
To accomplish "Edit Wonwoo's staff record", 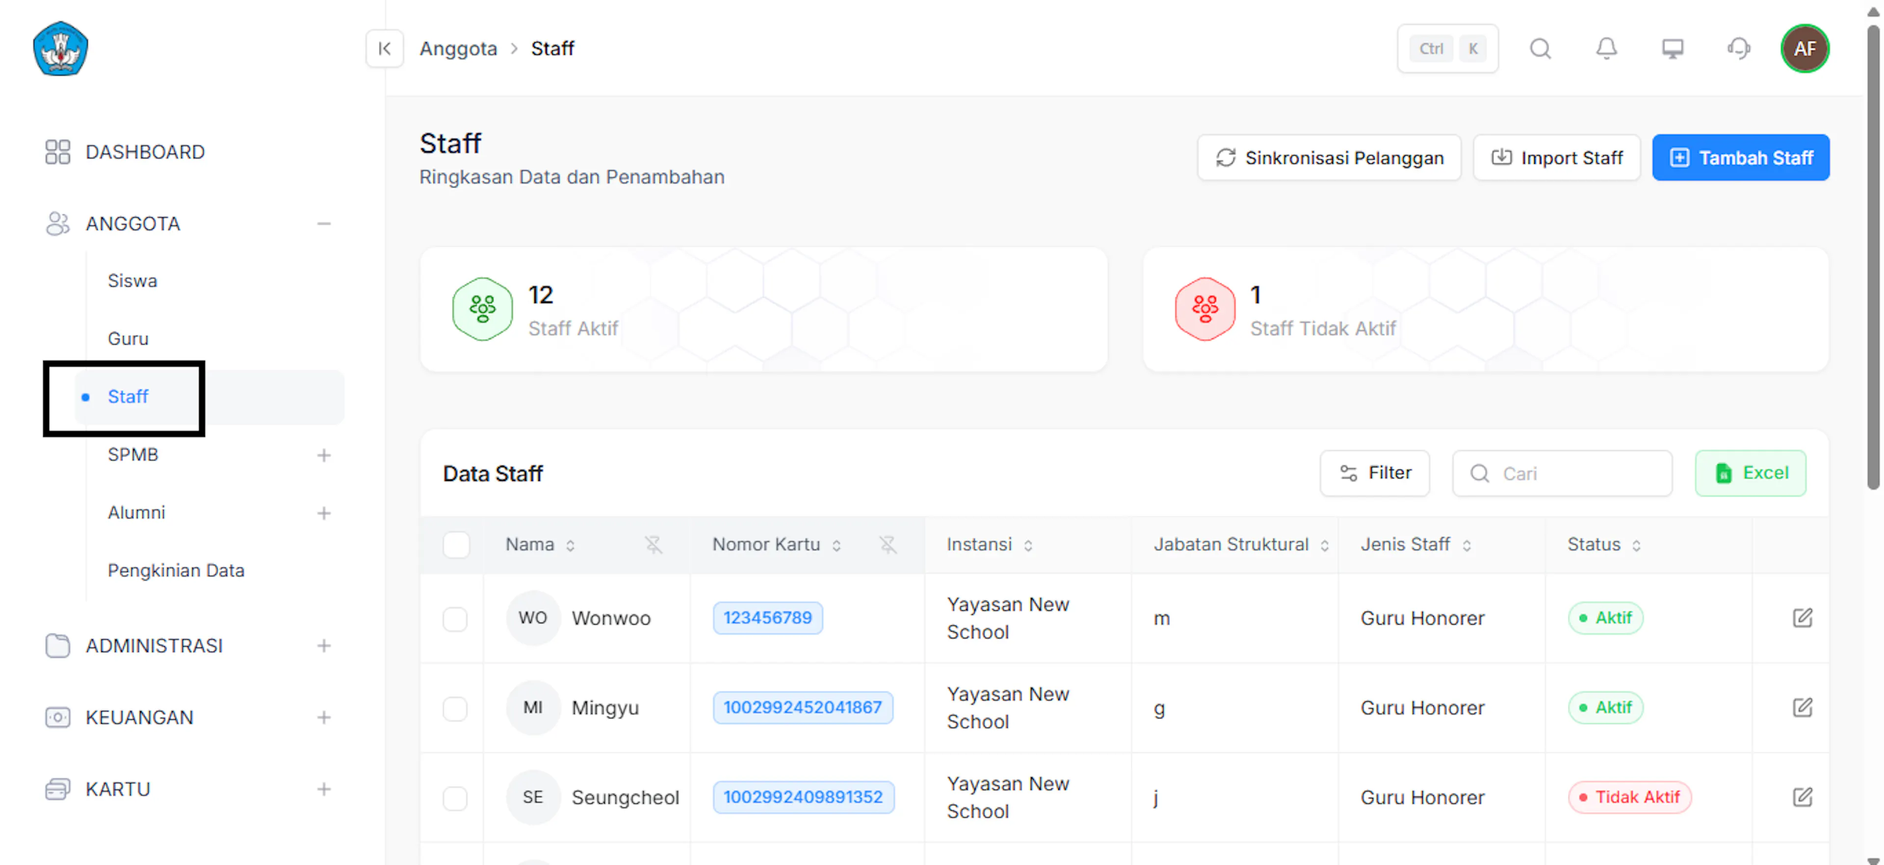I will pos(1802,618).
